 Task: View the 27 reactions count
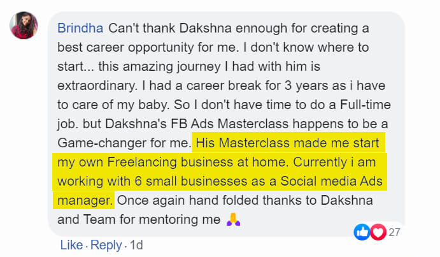(394, 232)
